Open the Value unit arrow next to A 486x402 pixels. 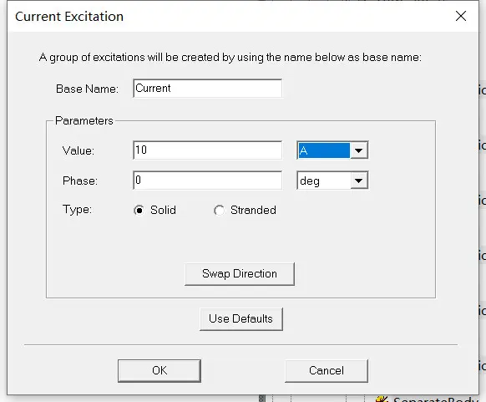359,150
